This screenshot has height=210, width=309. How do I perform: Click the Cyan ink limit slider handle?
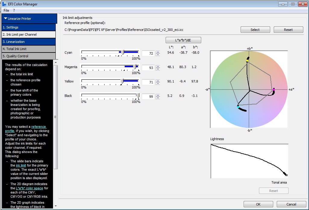[123, 52]
